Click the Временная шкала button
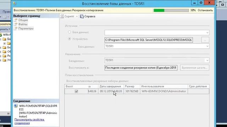The height and width of the screenshot is (127, 227). pos(195,68)
